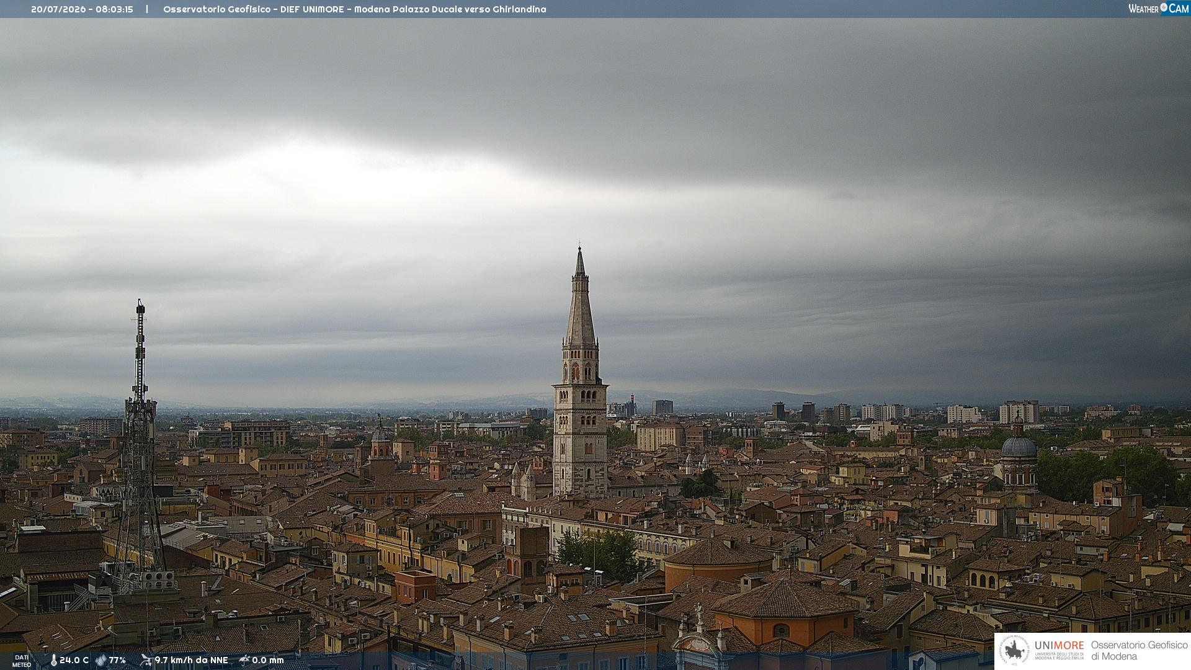Click the thermometer temperature icon
Screen dimensions: 1191x670
click(54, 661)
